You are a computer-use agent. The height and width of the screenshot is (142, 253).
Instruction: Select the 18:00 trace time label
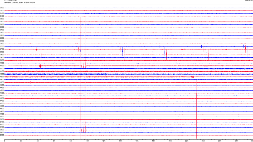2,106
